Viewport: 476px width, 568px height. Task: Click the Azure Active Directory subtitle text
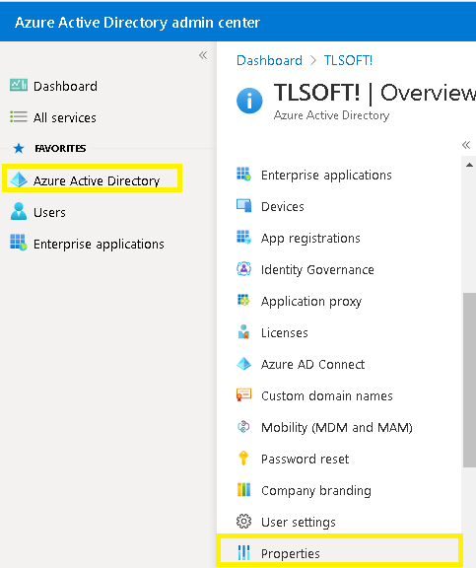point(331,115)
